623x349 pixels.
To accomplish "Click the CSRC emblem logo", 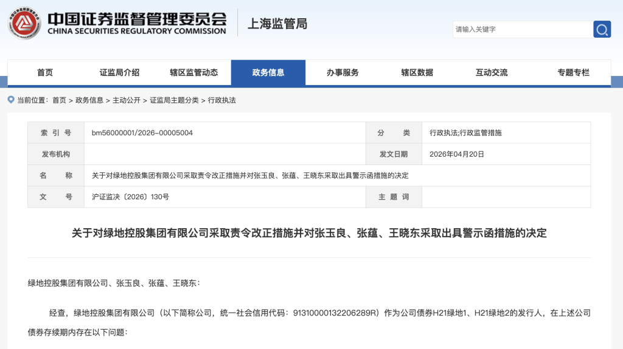I will point(24,23).
